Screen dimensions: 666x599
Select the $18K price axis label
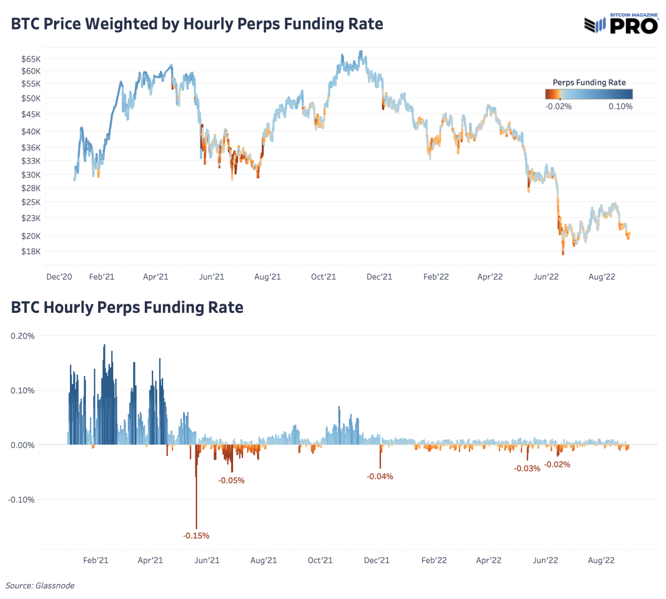pos(31,251)
